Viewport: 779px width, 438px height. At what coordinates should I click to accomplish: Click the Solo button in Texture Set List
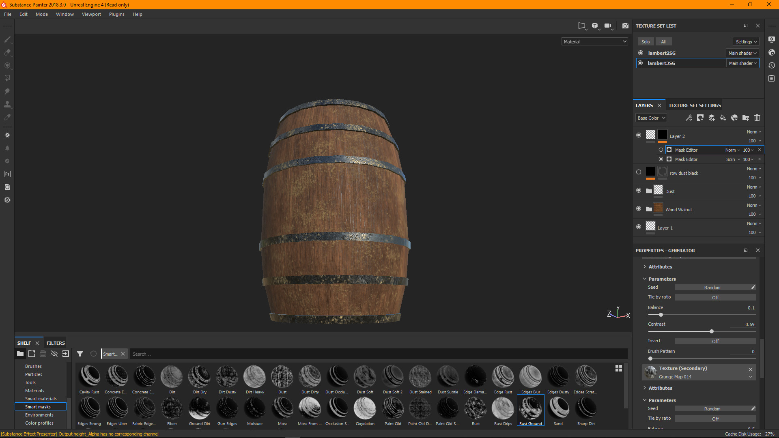646,41
